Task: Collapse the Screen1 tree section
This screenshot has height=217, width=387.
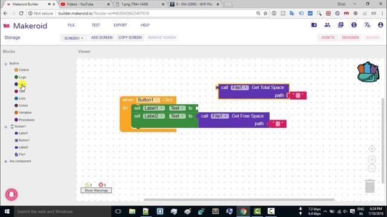Action: tap(5, 127)
